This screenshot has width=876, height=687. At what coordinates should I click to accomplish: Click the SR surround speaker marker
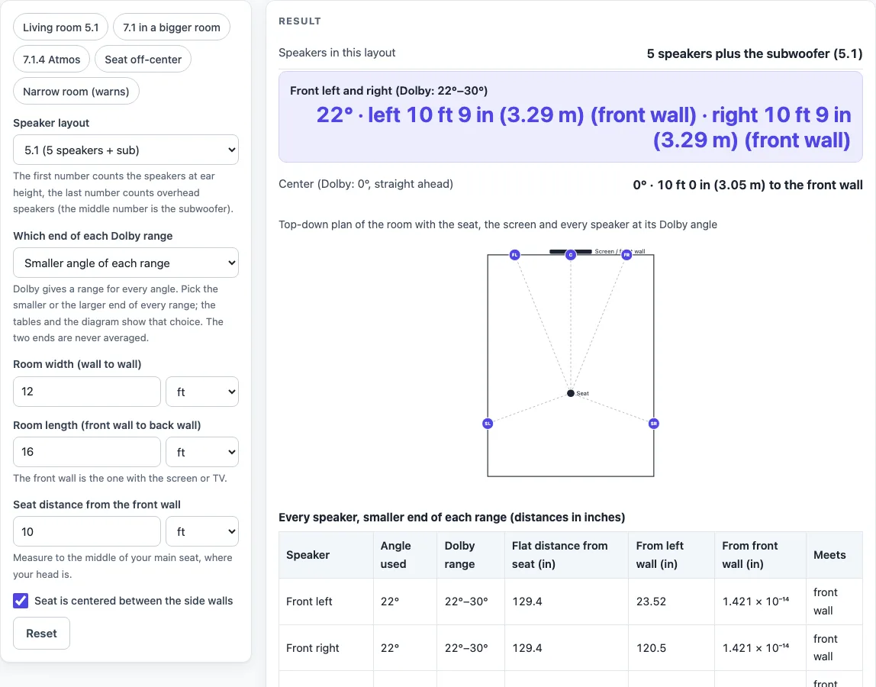coord(654,424)
